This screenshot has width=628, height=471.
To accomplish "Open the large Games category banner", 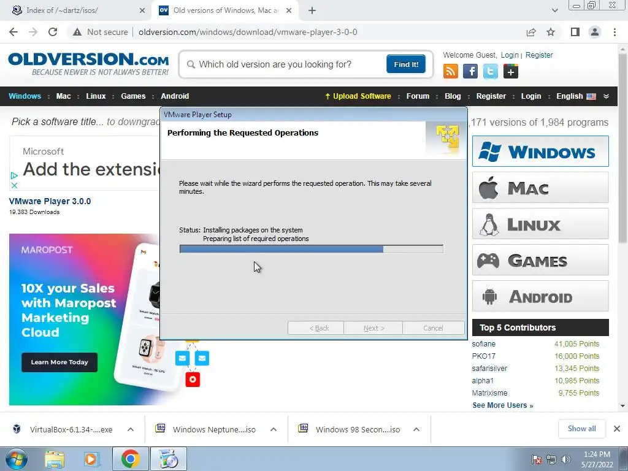I will pyautogui.click(x=540, y=260).
